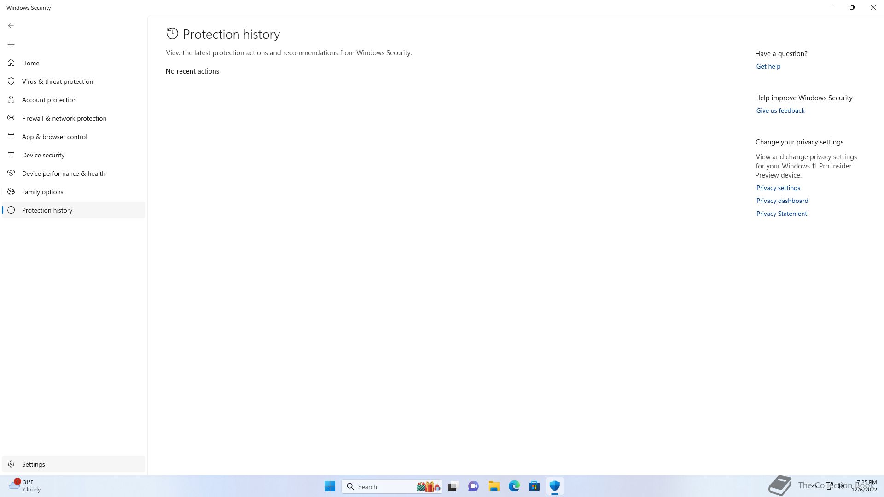This screenshot has height=497, width=884.
Task: Click the large clock icon beside the Protection history heading
Action: tap(172, 33)
